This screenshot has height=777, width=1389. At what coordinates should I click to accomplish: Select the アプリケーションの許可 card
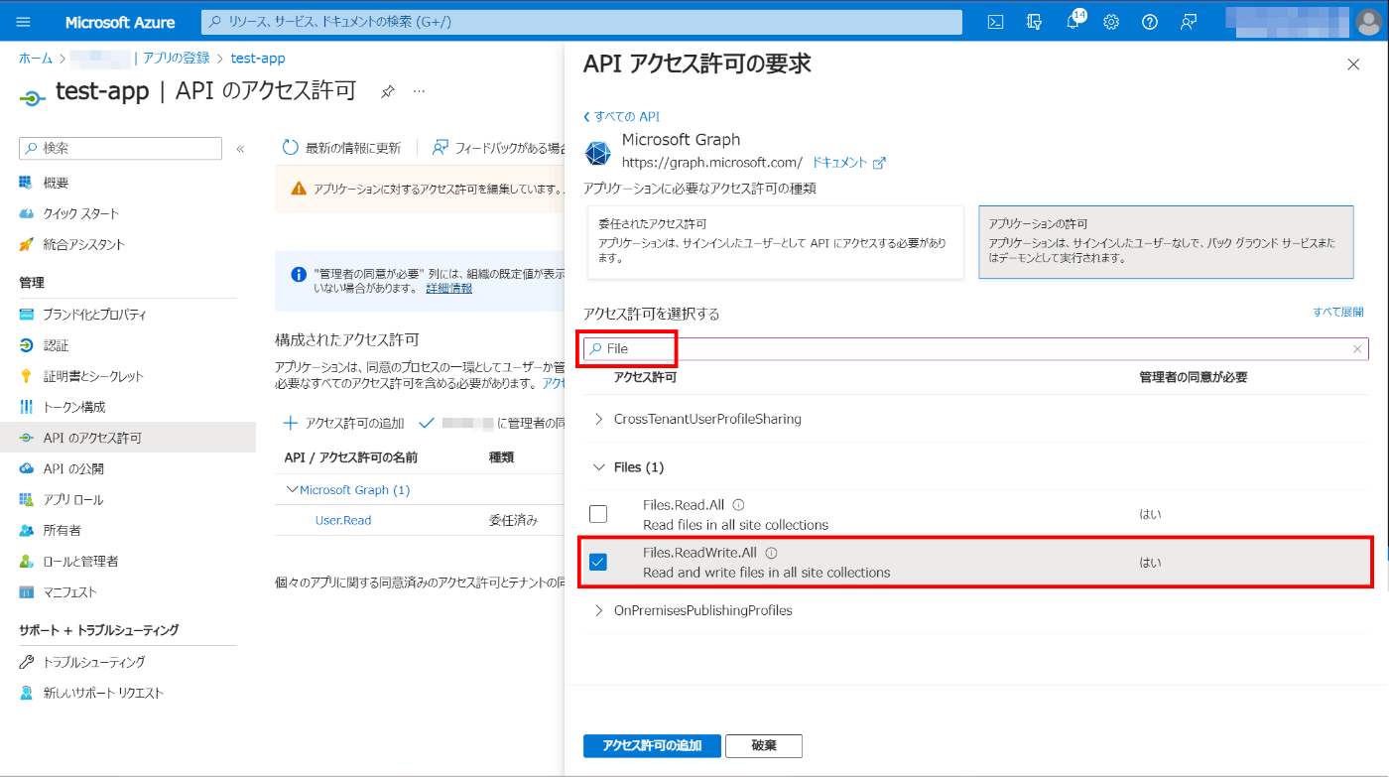(x=1166, y=242)
